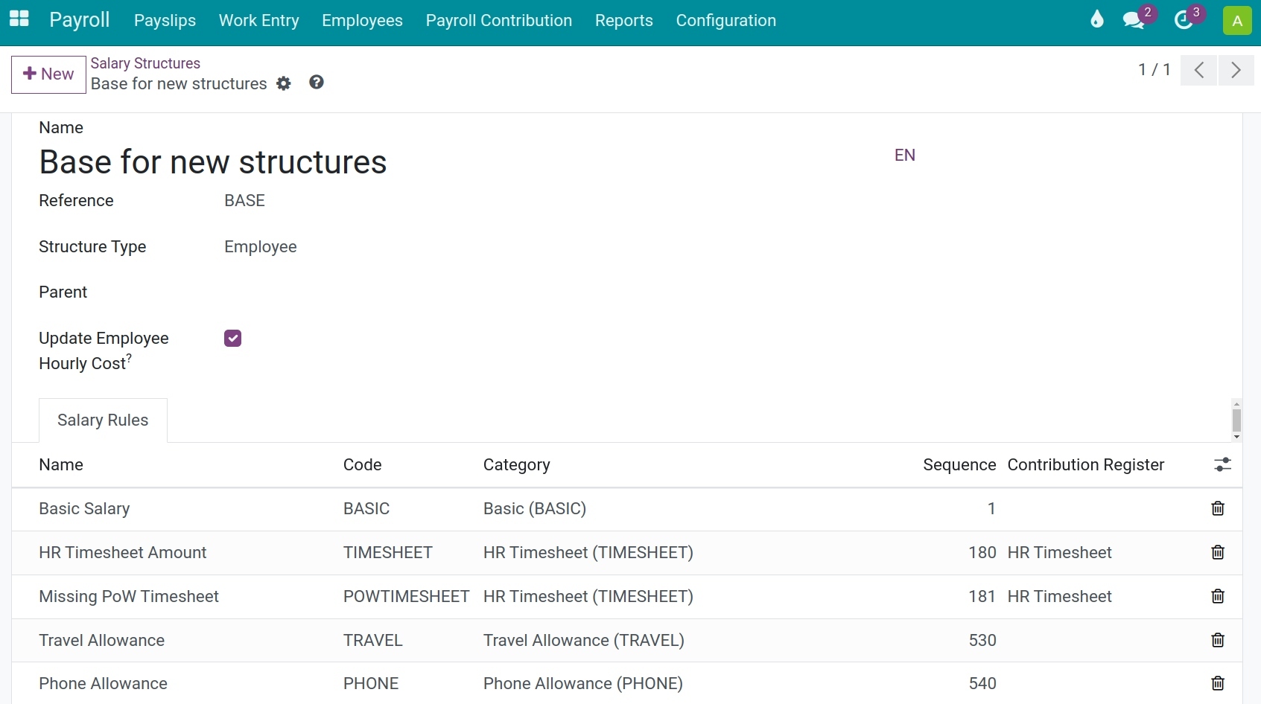This screenshot has height=704, width=1261.
Task: Open the HR Timesheet Amount rule
Action: click(x=123, y=553)
